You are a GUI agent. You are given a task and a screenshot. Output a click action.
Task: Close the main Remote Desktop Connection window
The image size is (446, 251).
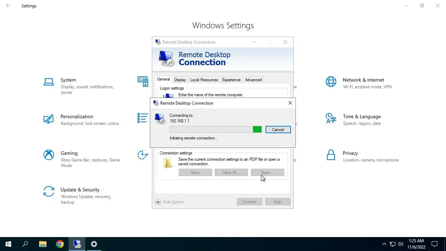click(285, 42)
